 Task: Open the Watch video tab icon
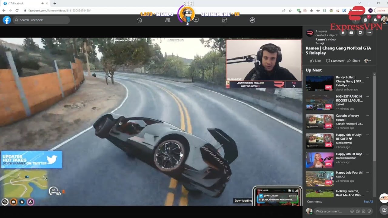point(196,20)
